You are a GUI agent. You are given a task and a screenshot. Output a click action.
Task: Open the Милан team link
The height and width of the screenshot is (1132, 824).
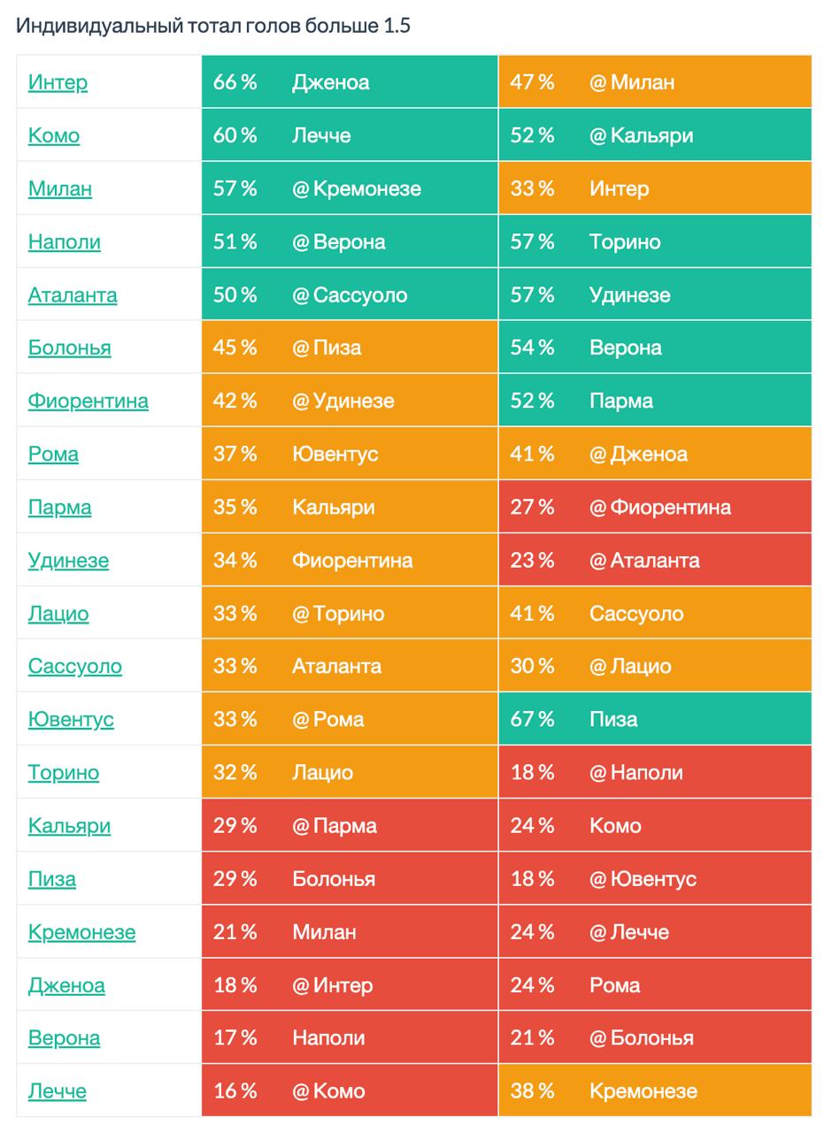[x=60, y=188]
